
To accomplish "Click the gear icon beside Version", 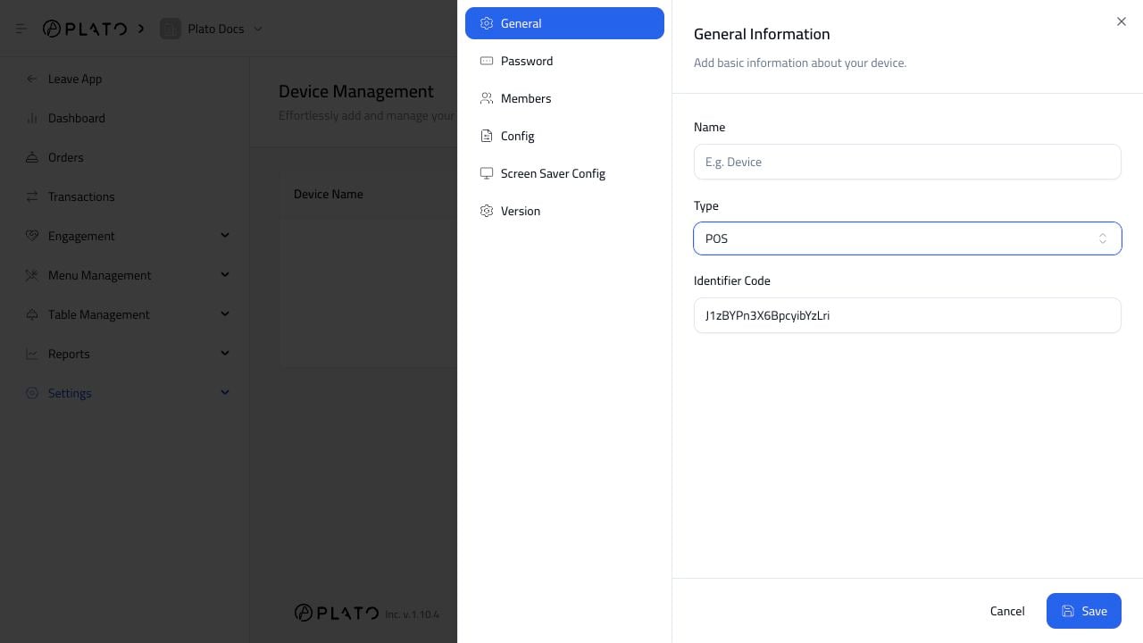I will click(x=487, y=211).
